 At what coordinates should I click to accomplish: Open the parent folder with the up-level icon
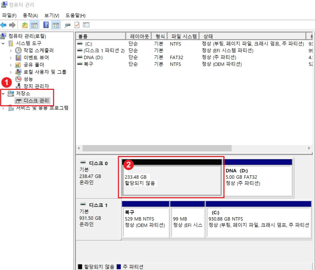point(25,25)
